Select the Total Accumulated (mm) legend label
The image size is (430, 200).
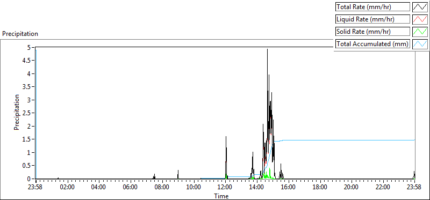372,44
